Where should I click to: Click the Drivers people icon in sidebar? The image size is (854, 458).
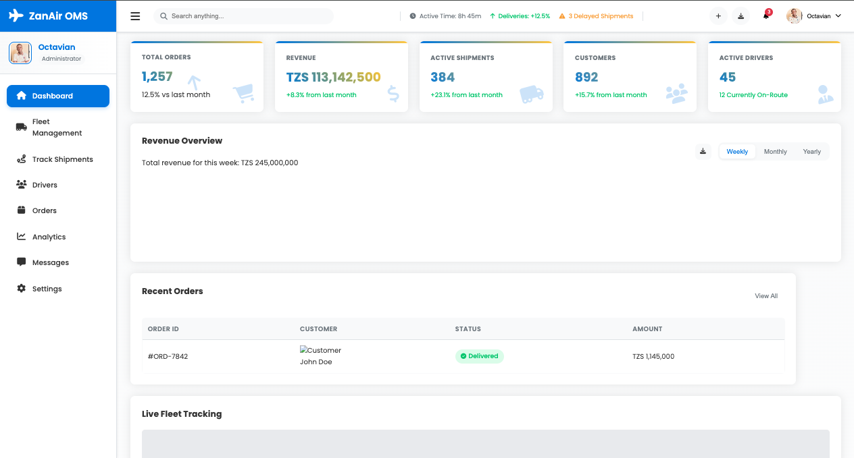tap(21, 185)
